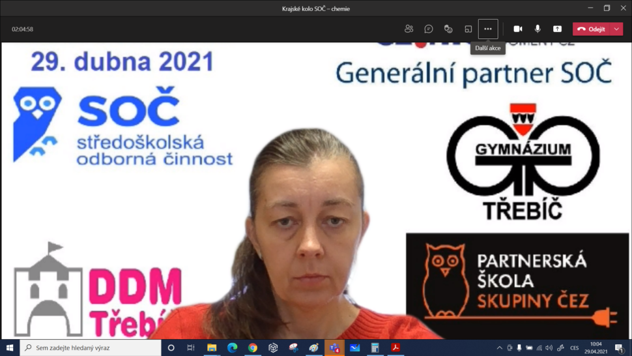This screenshot has height=356, width=632.
Task: Open the share content tray
Action: click(558, 29)
